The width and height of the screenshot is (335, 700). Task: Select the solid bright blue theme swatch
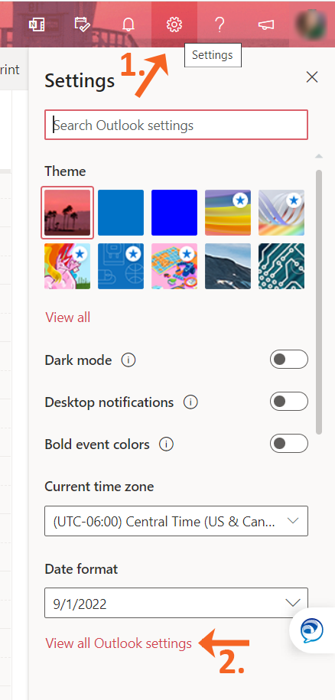click(174, 213)
